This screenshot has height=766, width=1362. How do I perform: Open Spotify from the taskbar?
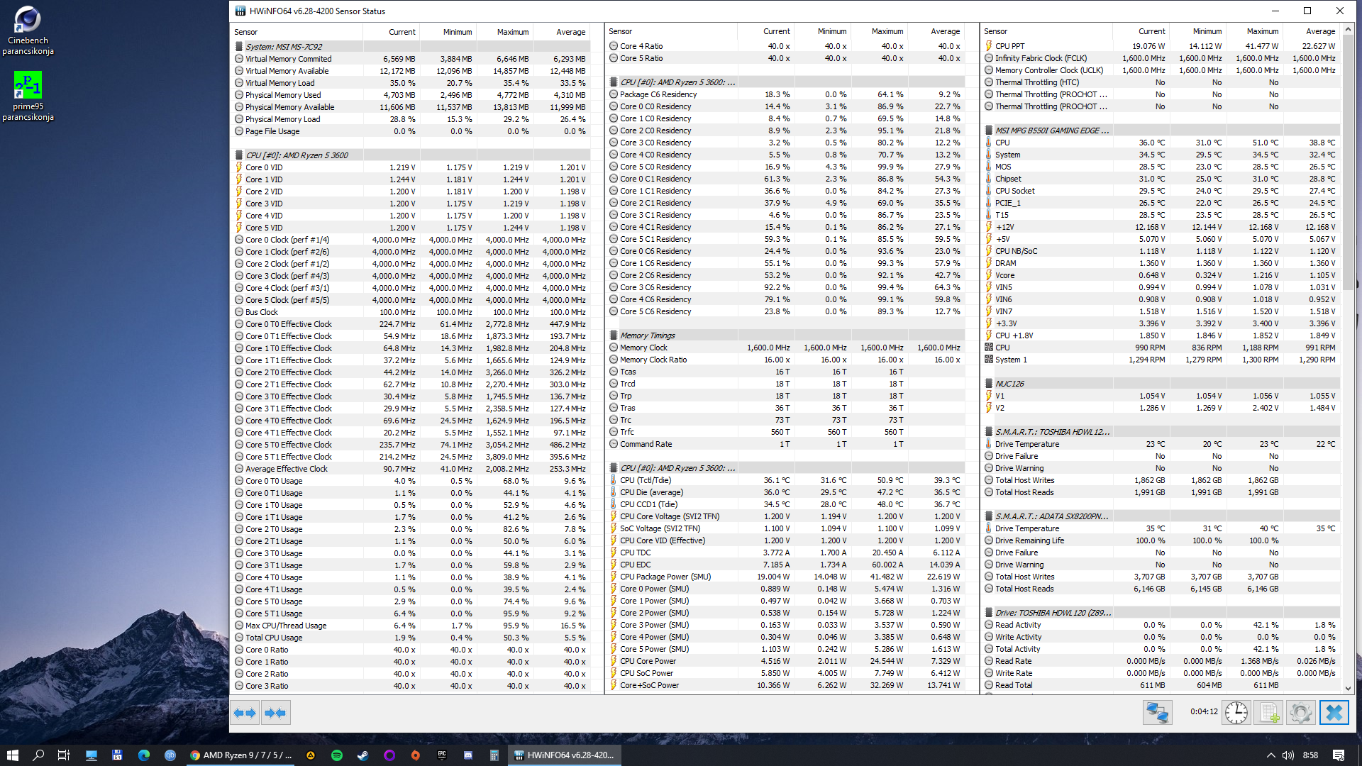pos(337,755)
